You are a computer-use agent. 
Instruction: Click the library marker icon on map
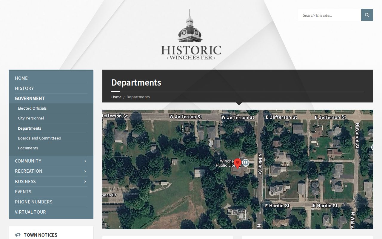(246, 163)
